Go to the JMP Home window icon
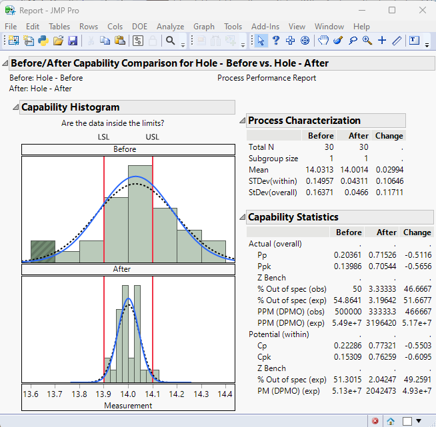Image resolution: width=436 pixels, height=427 pixels. coord(391,420)
